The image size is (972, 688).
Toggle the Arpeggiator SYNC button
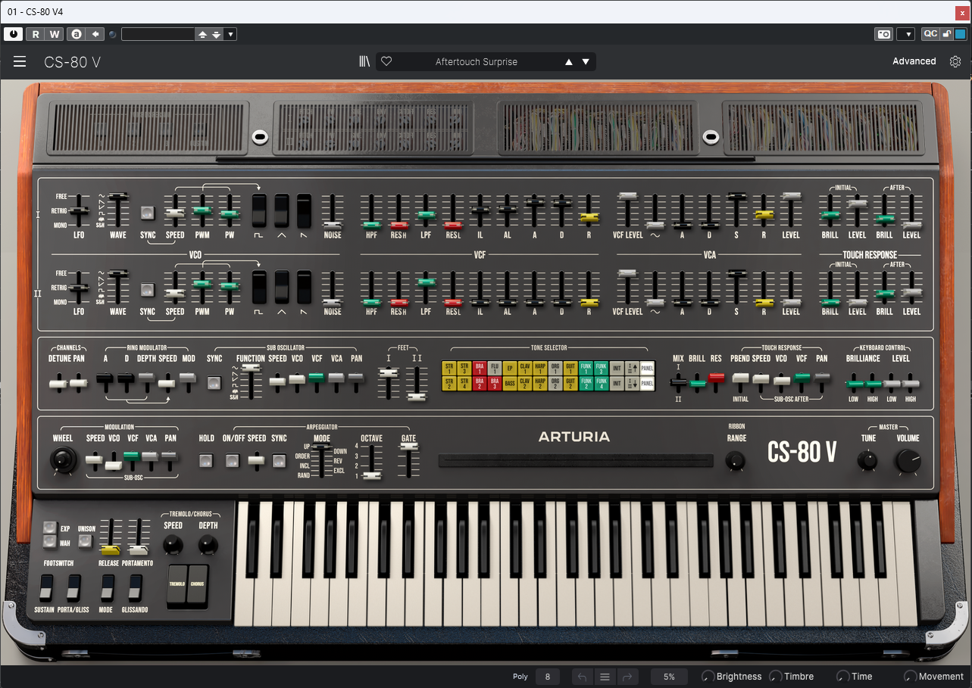pos(280,459)
